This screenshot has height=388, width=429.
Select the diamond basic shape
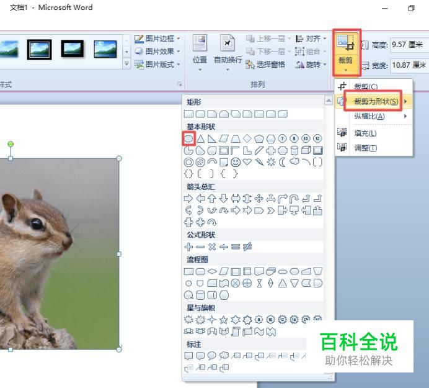click(x=247, y=138)
